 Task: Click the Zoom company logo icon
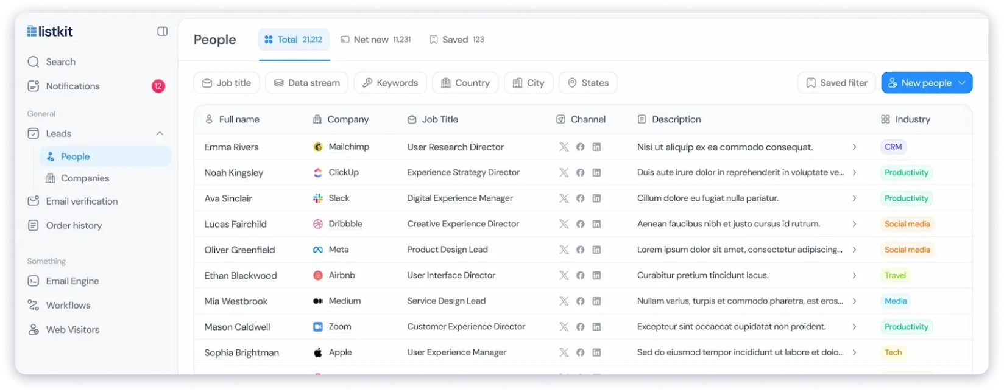[318, 327]
